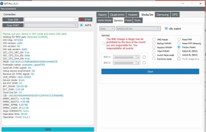The height and width of the screenshot is (132, 206).
Task: Enable the UBL exploit checkbox
Action: (166, 29)
